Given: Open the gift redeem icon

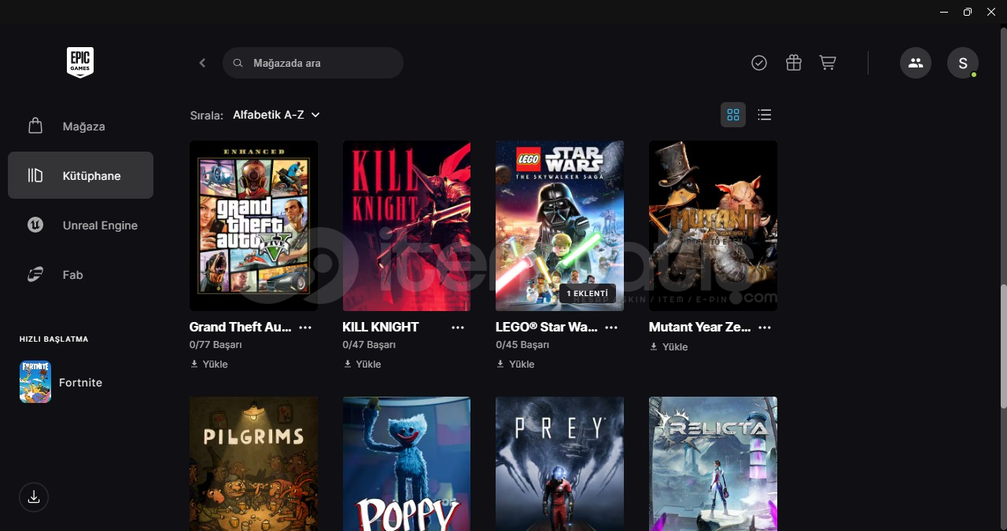Looking at the screenshot, I should pos(793,63).
